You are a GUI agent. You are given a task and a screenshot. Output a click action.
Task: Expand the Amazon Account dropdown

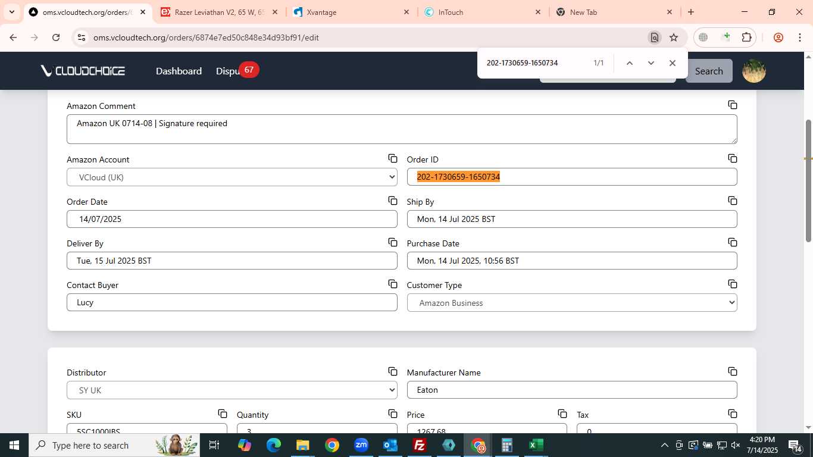pyautogui.click(x=232, y=177)
